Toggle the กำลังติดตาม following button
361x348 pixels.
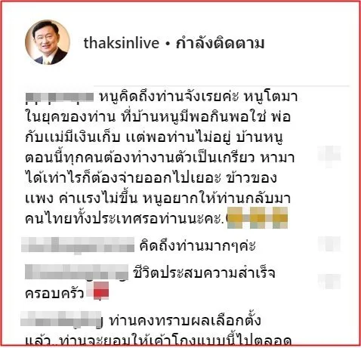pyautogui.click(x=220, y=43)
